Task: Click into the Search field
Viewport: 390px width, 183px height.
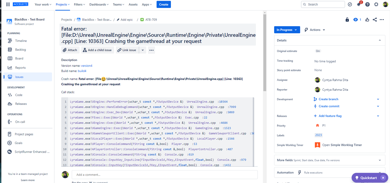Action: click(x=323, y=4)
